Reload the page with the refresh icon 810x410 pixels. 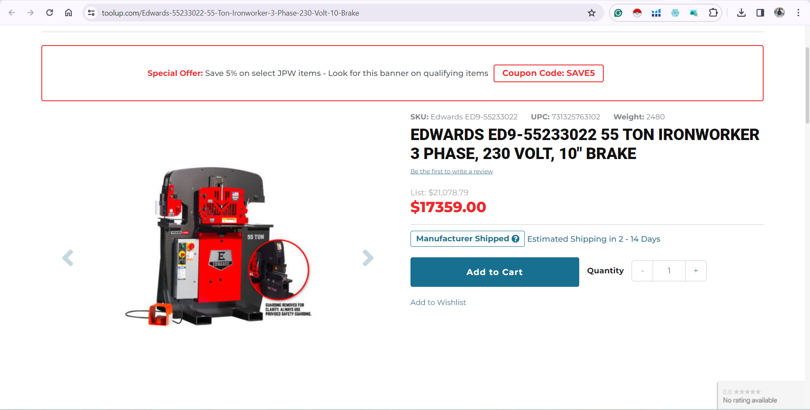click(x=49, y=13)
